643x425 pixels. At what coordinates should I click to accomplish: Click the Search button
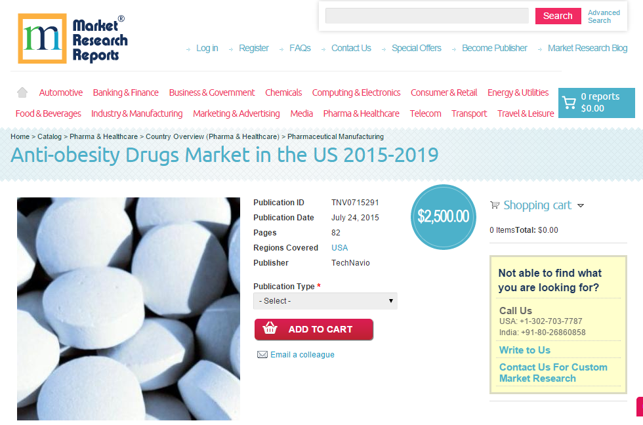click(x=558, y=15)
